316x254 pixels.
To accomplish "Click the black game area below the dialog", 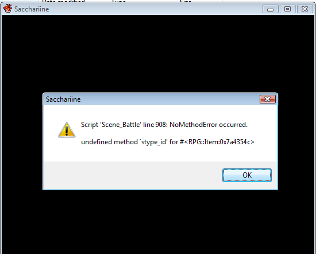I will (x=158, y=222).
